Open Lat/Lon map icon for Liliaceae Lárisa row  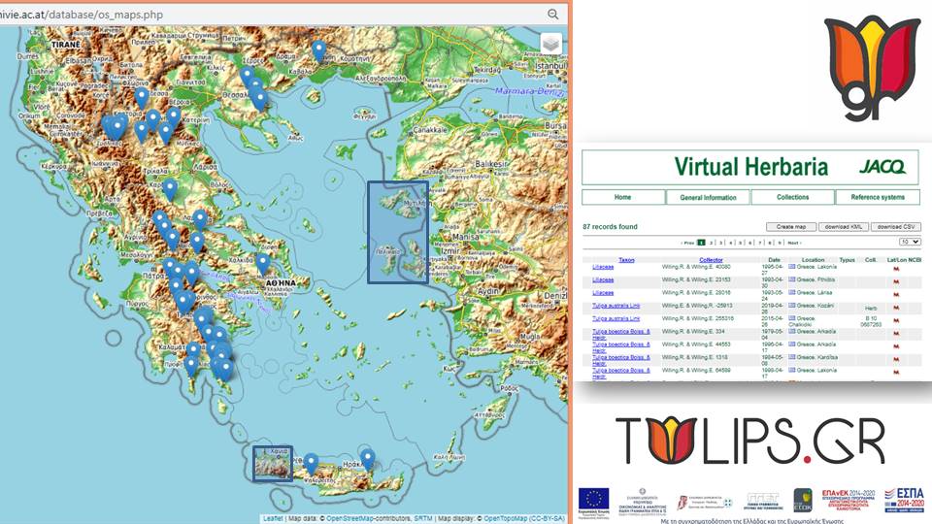coord(896,295)
